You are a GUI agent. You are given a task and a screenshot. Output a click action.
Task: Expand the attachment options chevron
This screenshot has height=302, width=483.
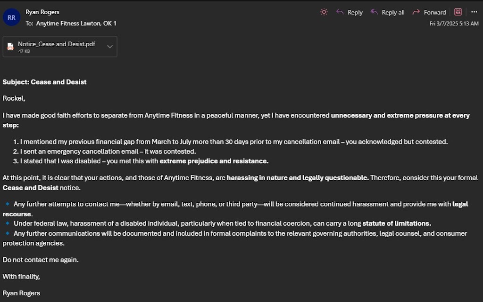[110, 47]
